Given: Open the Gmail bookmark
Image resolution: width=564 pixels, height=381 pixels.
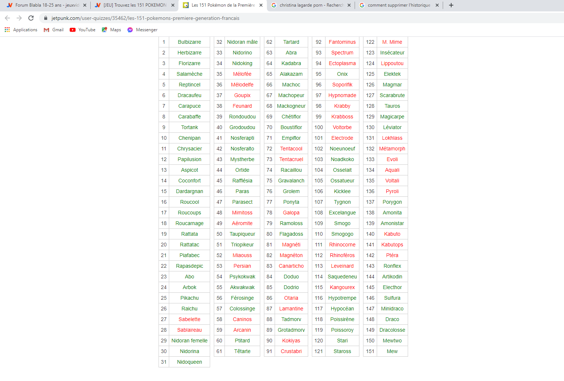Looking at the screenshot, I should pos(53,30).
